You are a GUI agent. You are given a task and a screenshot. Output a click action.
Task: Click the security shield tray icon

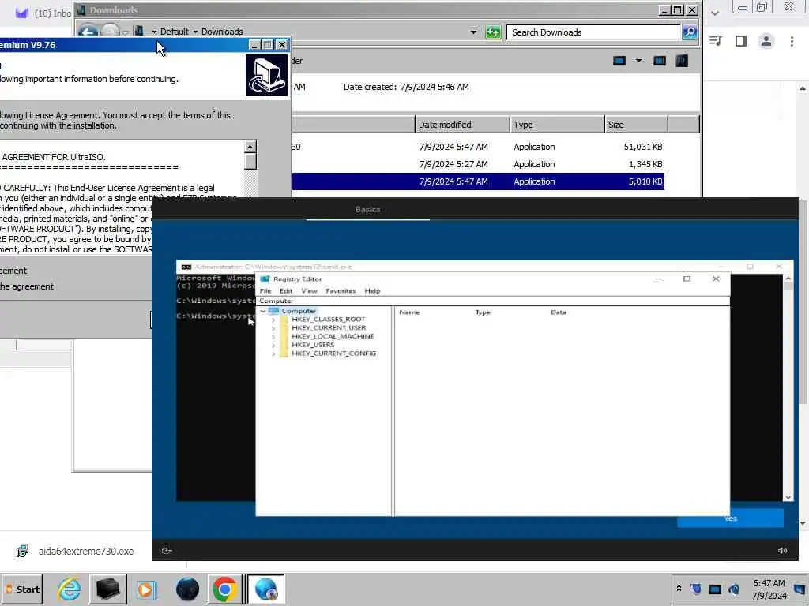(x=695, y=589)
